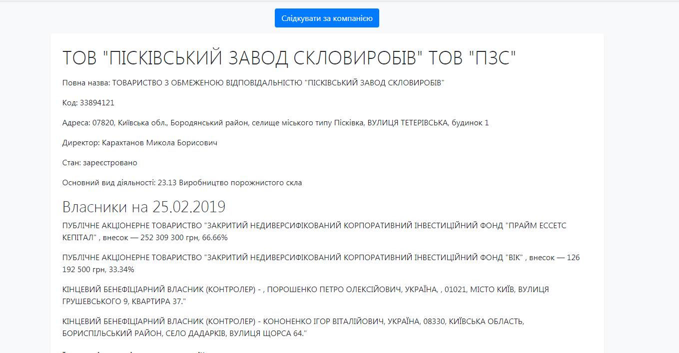The height and width of the screenshot is (353, 679).
Task: Click the 'Основний вид діяльності' line
Action: point(182,183)
